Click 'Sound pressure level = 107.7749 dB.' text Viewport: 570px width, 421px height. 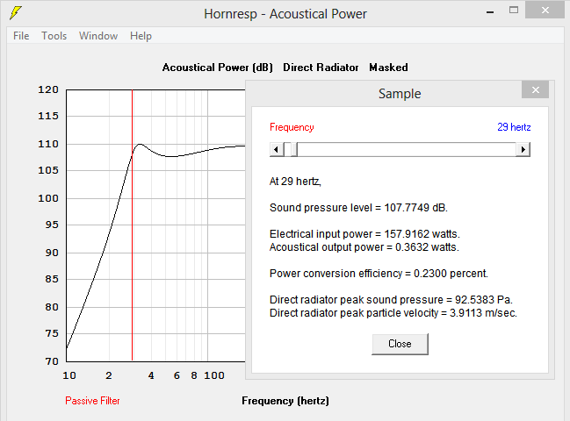(x=358, y=208)
